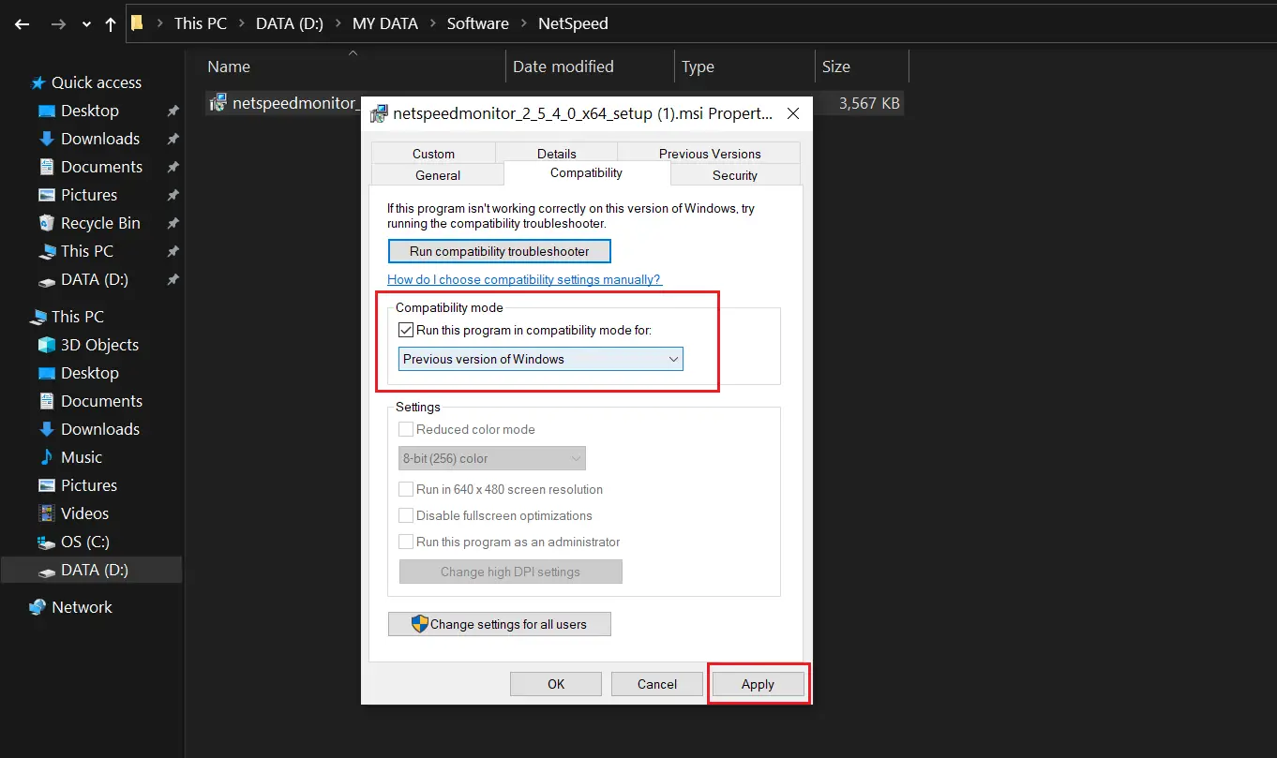Open Downloads under Quick access

100,139
